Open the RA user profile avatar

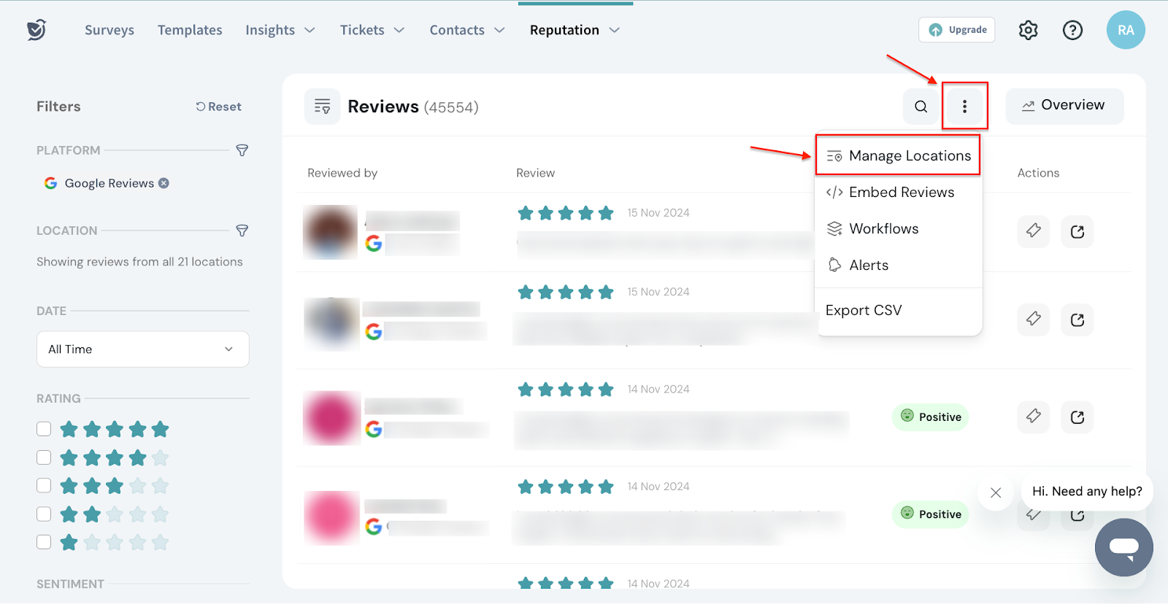click(x=1125, y=30)
